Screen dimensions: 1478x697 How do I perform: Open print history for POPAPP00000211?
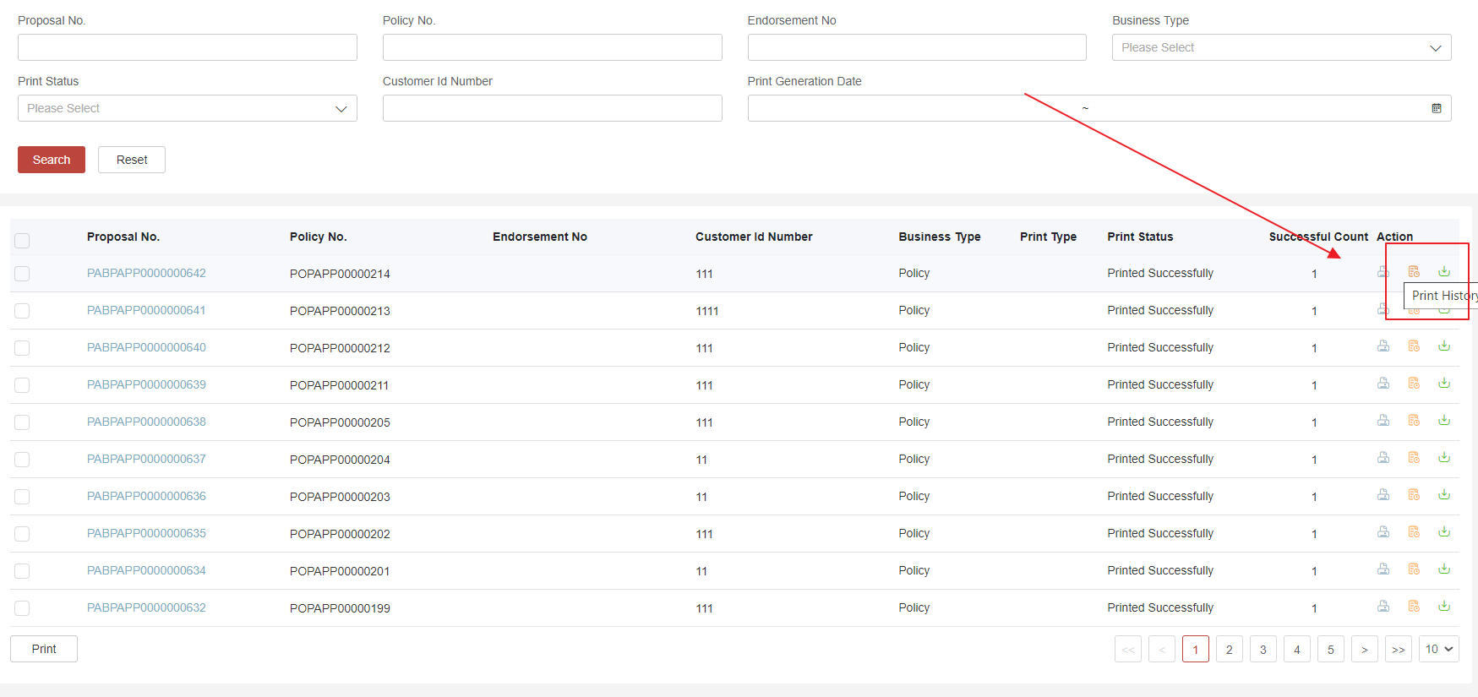click(1414, 384)
